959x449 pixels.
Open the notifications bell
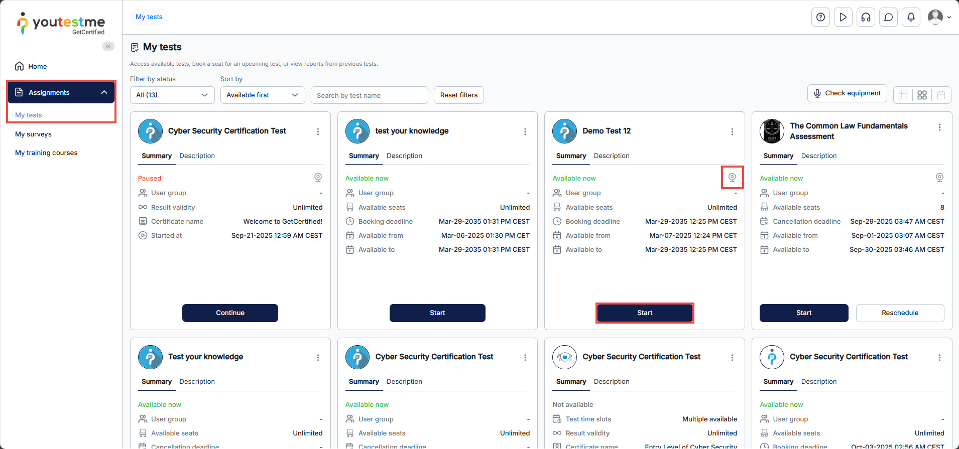tap(911, 17)
